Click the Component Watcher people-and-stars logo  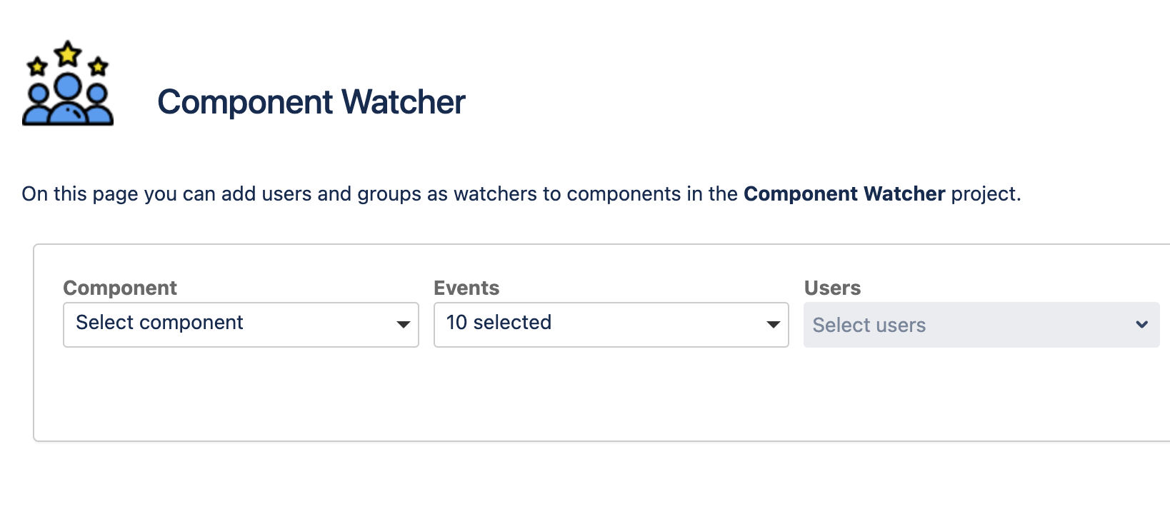68,84
